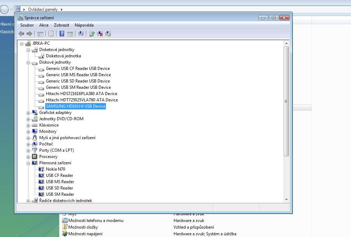351x237 pixels.
Task: Click the breadcrumb arrow after Ovládací panely
Action: 62,9
